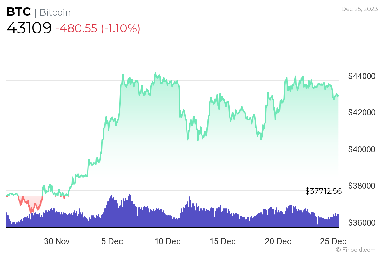Click the $38000 y-axis label
This screenshot has height=255, width=382.
click(x=362, y=186)
